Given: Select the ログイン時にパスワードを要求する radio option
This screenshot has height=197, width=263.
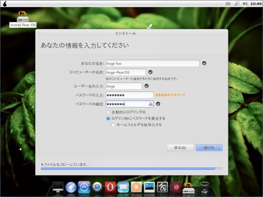Looking at the screenshot, I should click(x=108, y=118).
